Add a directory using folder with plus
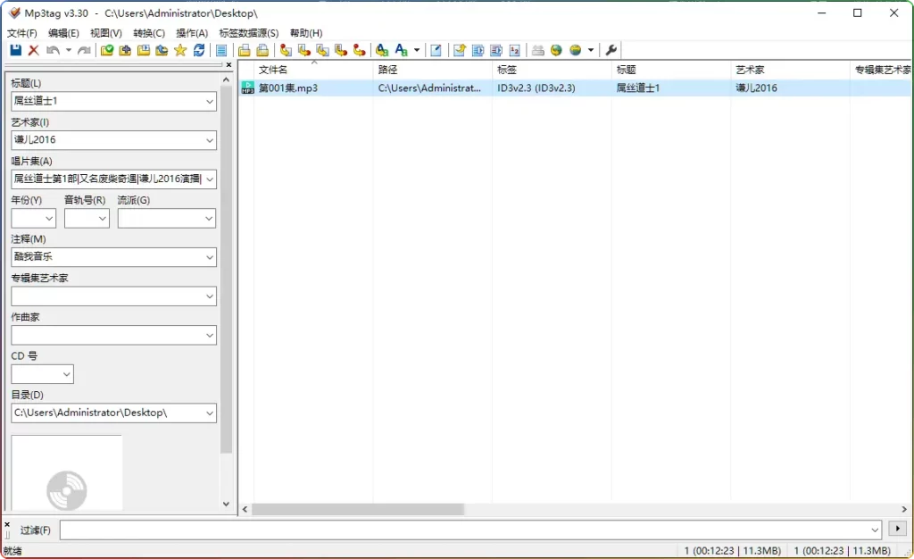This screenshot has height=559, width=914. [x=125, y=50]
